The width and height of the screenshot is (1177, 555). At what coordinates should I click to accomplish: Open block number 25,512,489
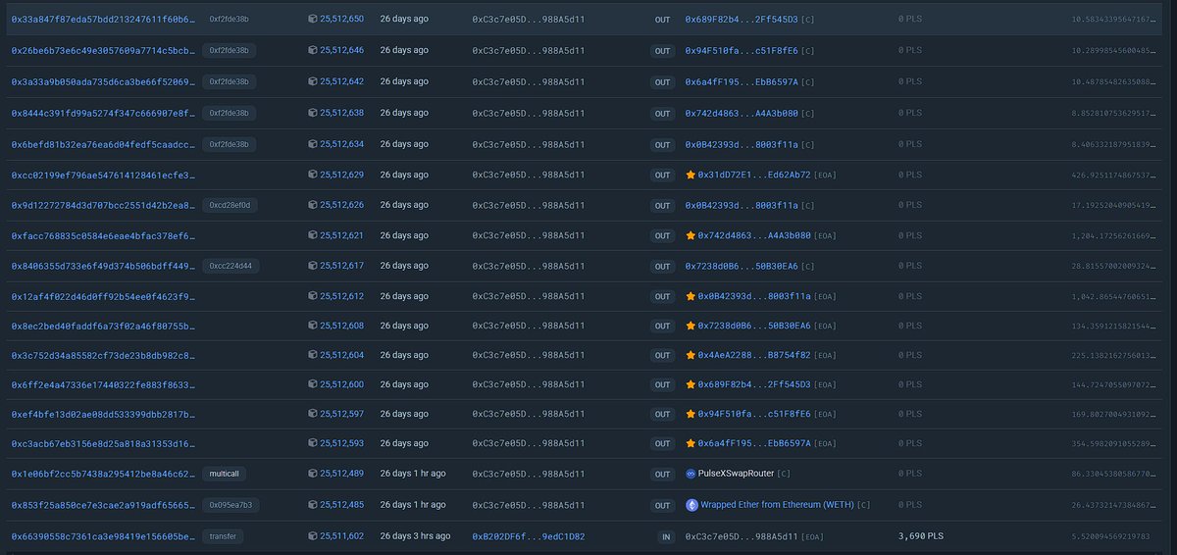(341, 474)
